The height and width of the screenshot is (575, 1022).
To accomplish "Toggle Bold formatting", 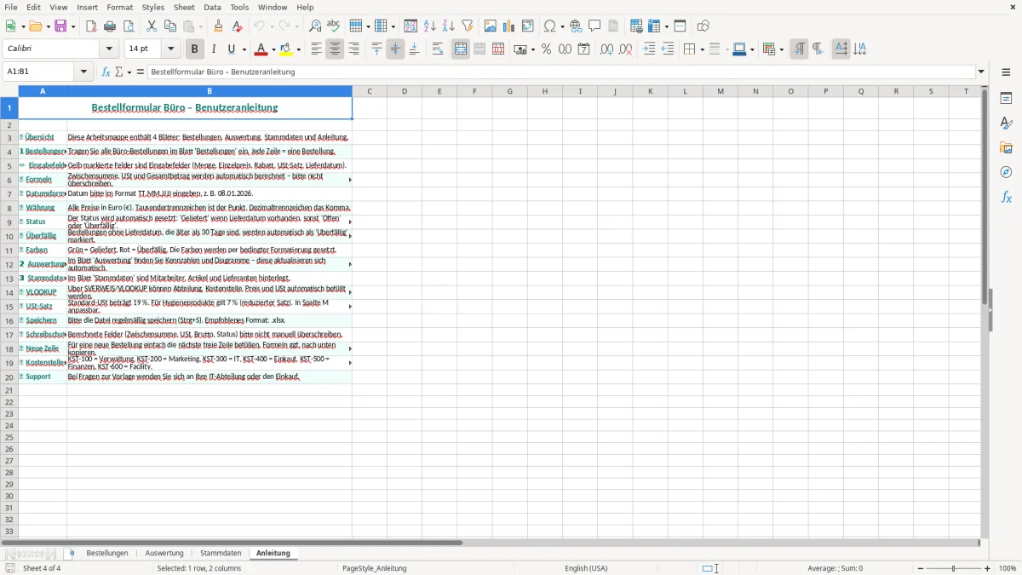I will (x=195, y=49).
